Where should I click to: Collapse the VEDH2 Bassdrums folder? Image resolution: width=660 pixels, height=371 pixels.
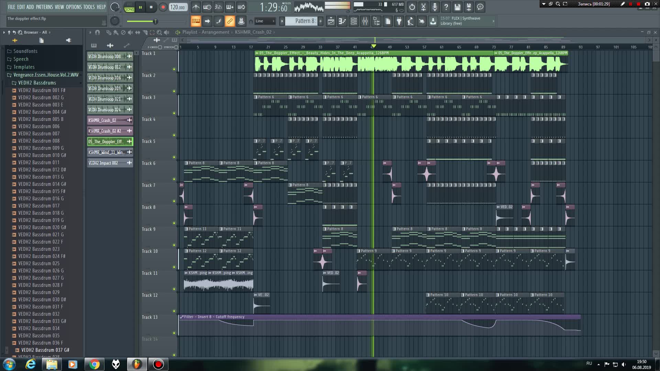[37, 83]
